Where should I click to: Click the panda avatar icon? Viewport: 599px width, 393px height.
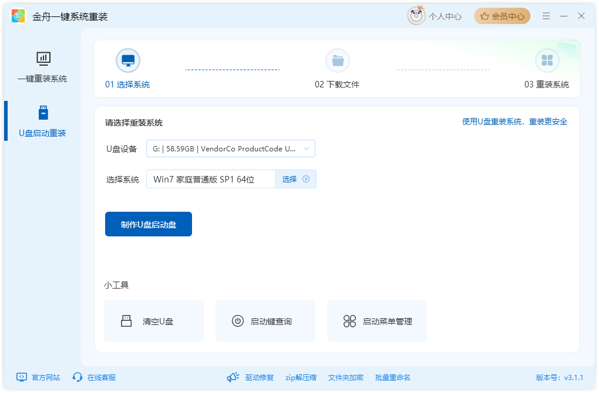pyautogui.click(x=416, y=16)
